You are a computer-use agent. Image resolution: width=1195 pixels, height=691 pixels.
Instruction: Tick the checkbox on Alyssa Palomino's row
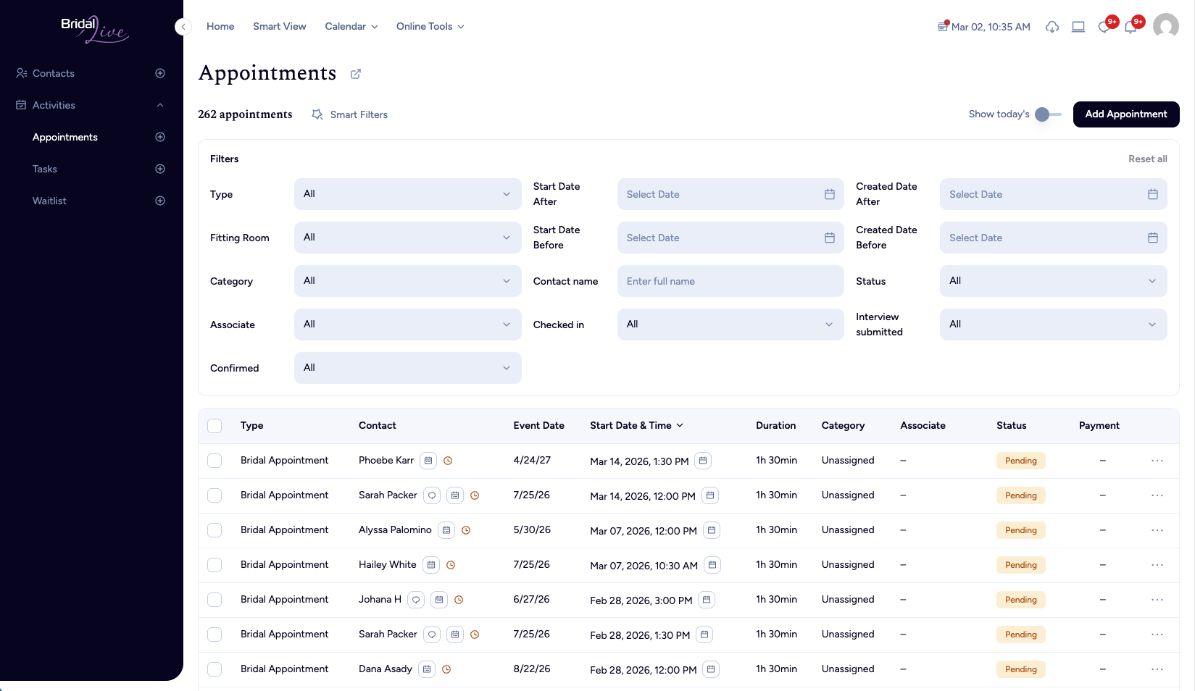pos(215,530)
